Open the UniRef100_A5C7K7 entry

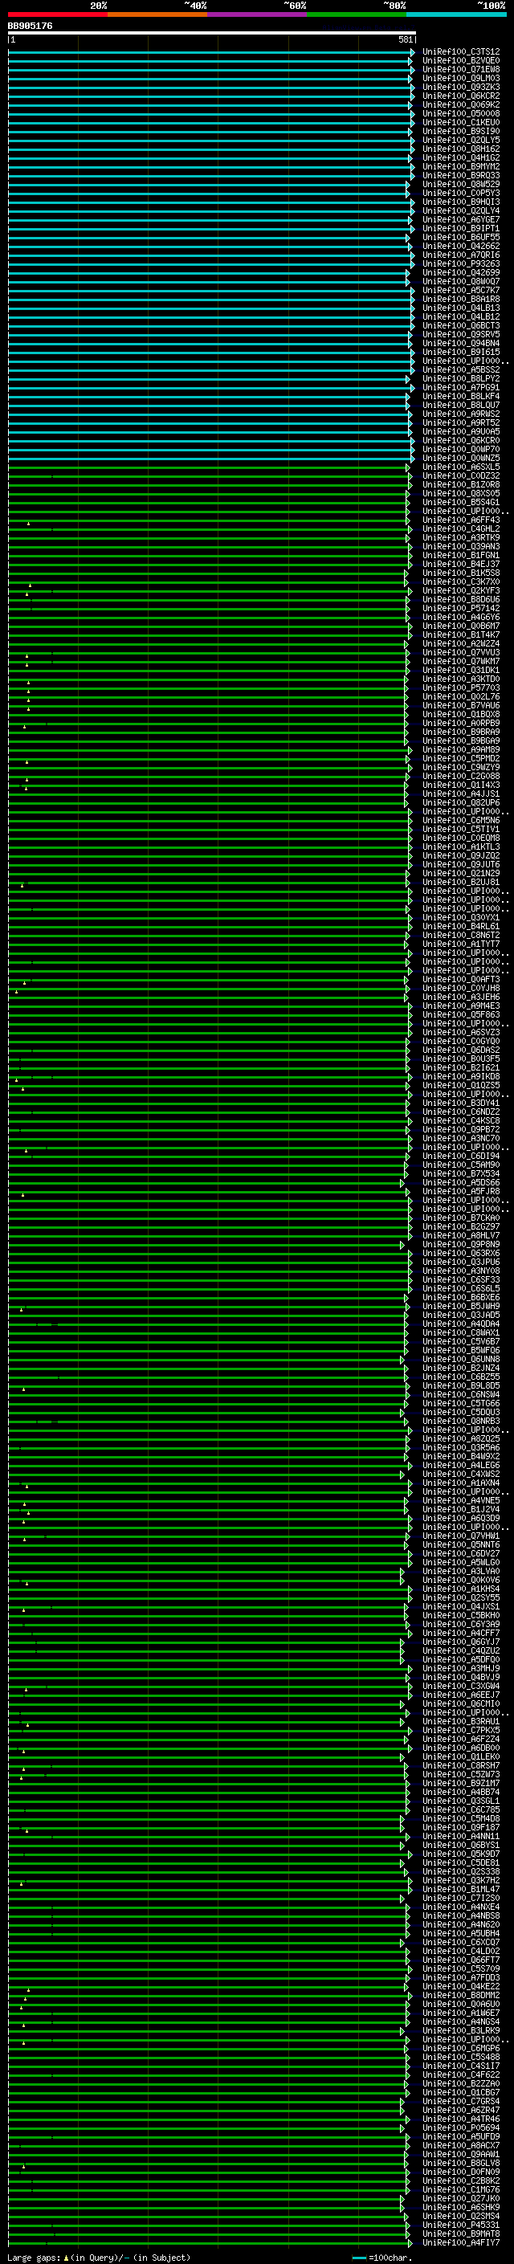point(461,290)
